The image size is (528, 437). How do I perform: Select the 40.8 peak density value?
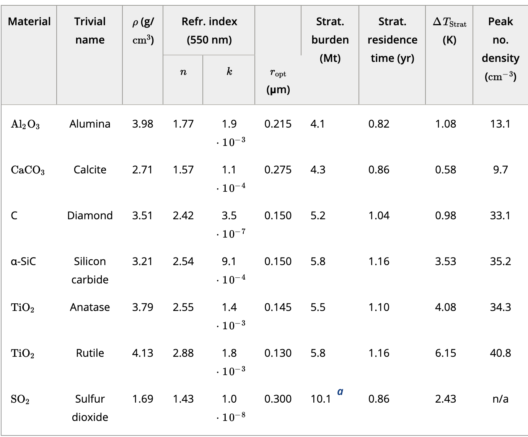(x=500, y=353)
